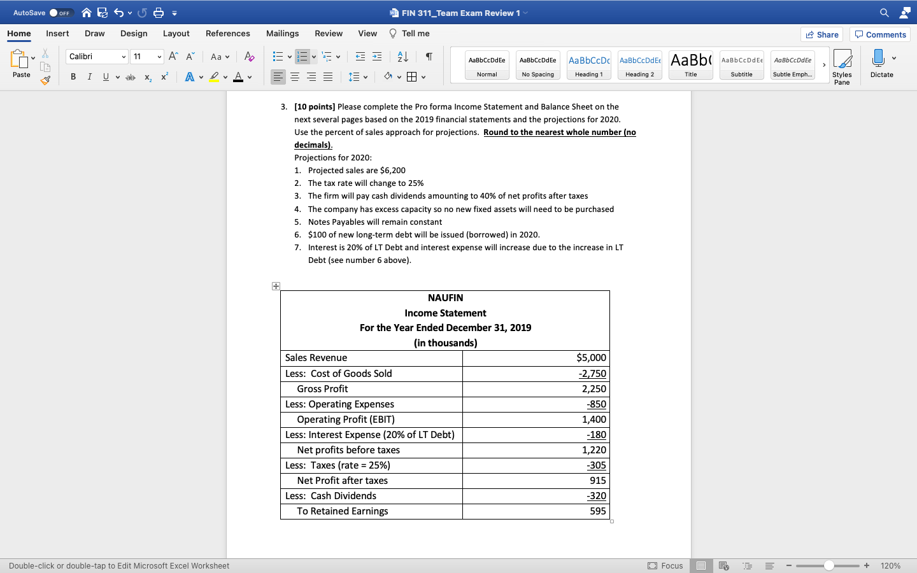Select the text Highlight color icon
The height and width of the screenshot is (573, 917).
(x=214, y=76)
